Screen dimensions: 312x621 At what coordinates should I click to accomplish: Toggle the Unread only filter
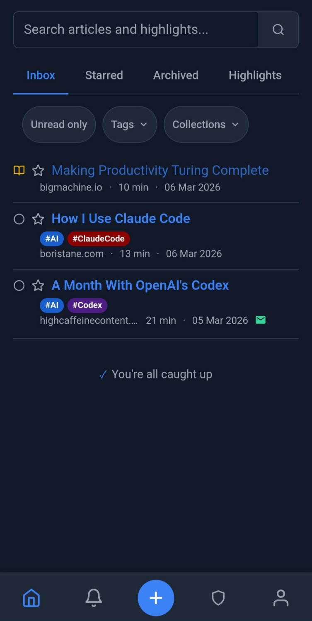tap(59, 125)
